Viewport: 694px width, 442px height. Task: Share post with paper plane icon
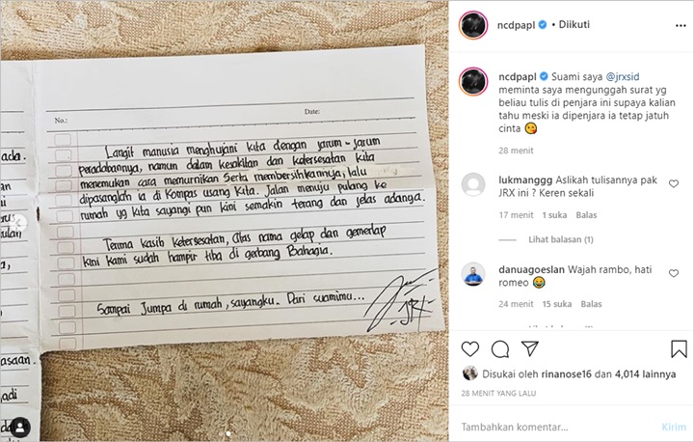click(x=530, y=348)
